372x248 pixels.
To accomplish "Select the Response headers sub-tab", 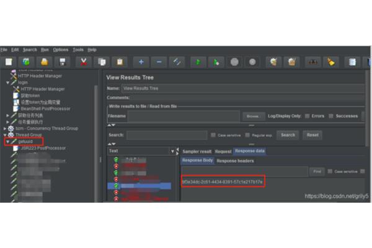I will pos(235,161).
